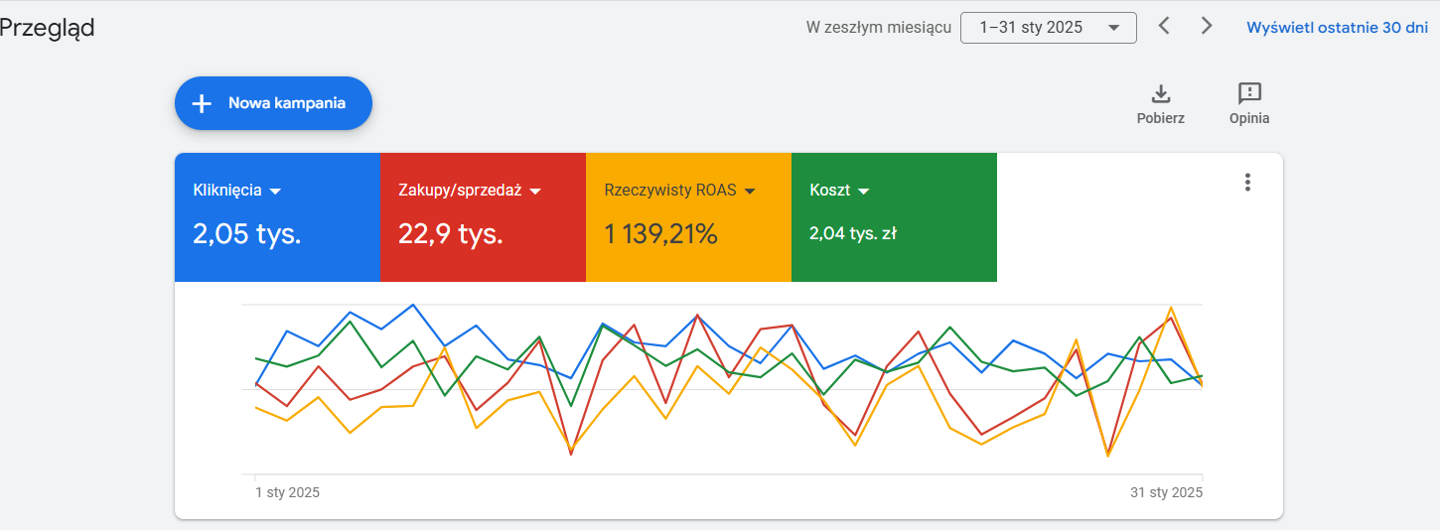The width and height of the screenshot is (1440, 530).
Task: Click the Wyświetl ostatnie 30 dni link
Action: pyautogui.click(x=1337, y=28)
